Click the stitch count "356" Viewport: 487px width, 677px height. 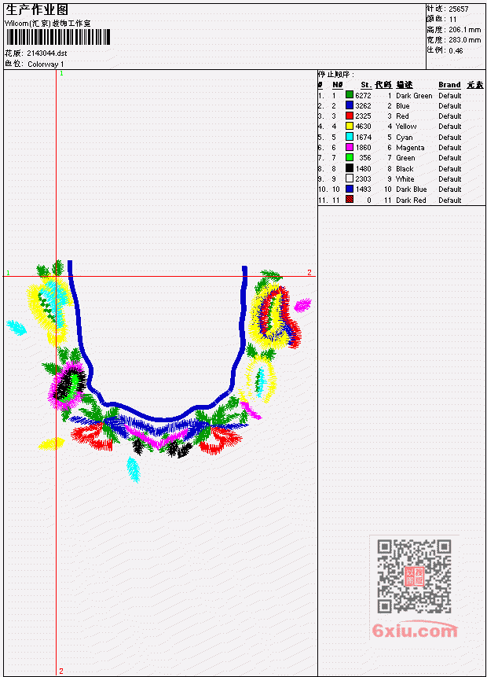tap(365, 158)
